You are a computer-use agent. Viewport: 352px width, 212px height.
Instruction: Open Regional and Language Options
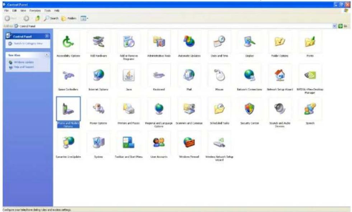pyautogui.click(x=159, y=109)
